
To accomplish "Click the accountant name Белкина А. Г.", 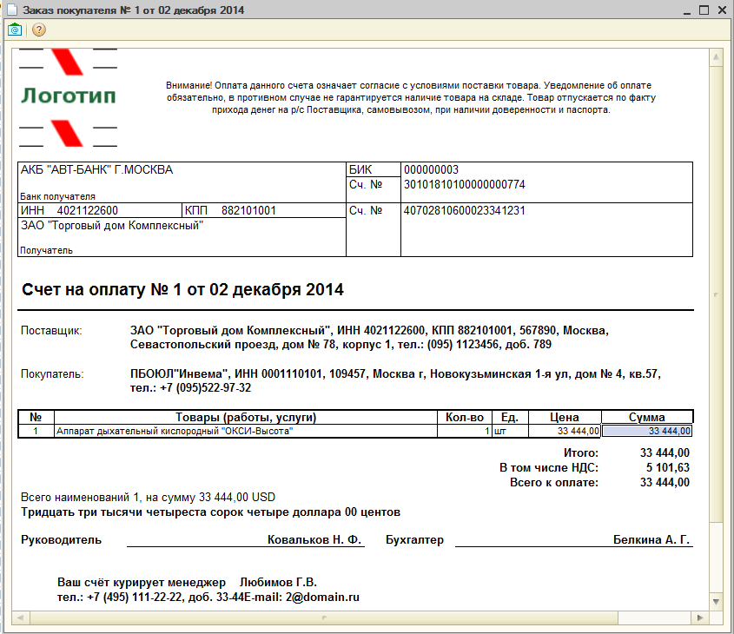I will point(651,540).
